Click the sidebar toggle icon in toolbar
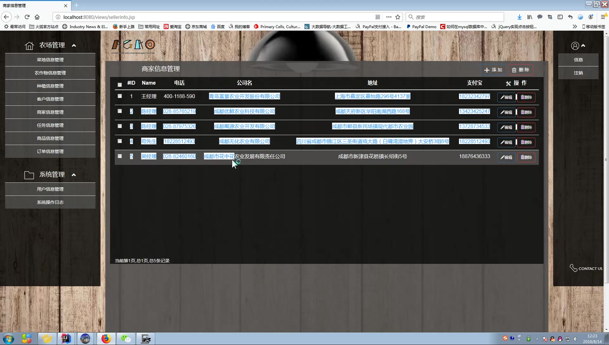Screen dimensions: 609x345 (x=560, y=17)
